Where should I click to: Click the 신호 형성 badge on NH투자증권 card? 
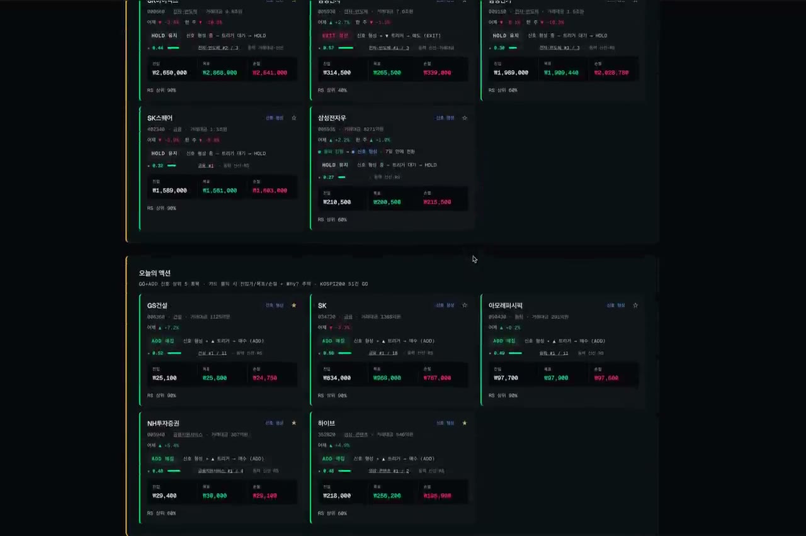coord(275,423)
